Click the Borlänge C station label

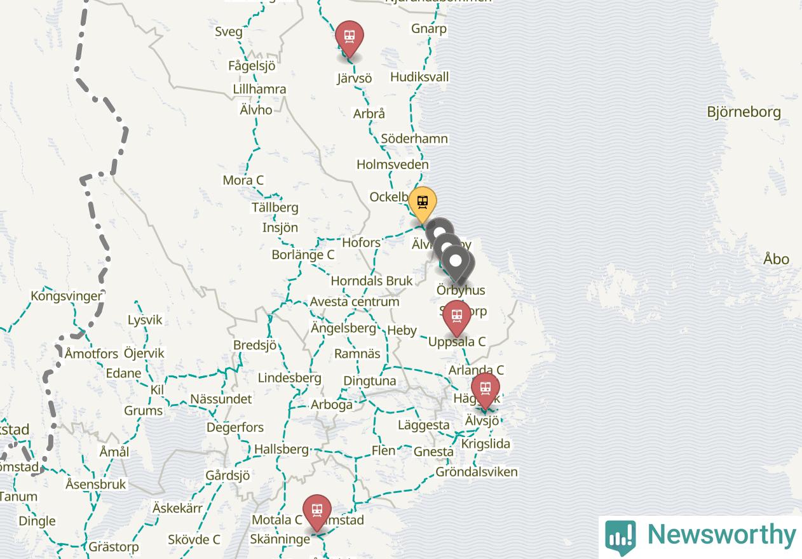click(303, 255)
